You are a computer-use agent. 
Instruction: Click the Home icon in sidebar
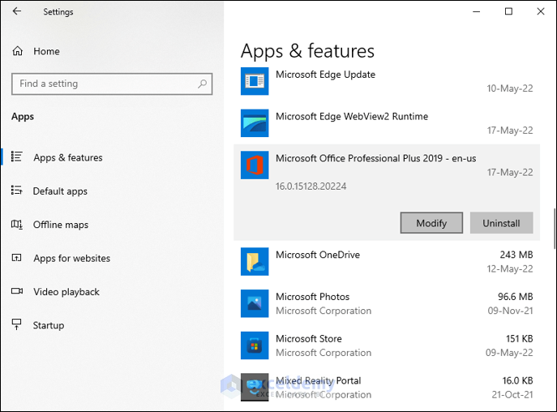point(17,51)
